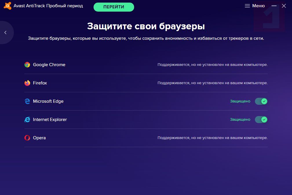Click the Internet Explorer icon
The height and width of the screenshot is (195, 292).
27,120
